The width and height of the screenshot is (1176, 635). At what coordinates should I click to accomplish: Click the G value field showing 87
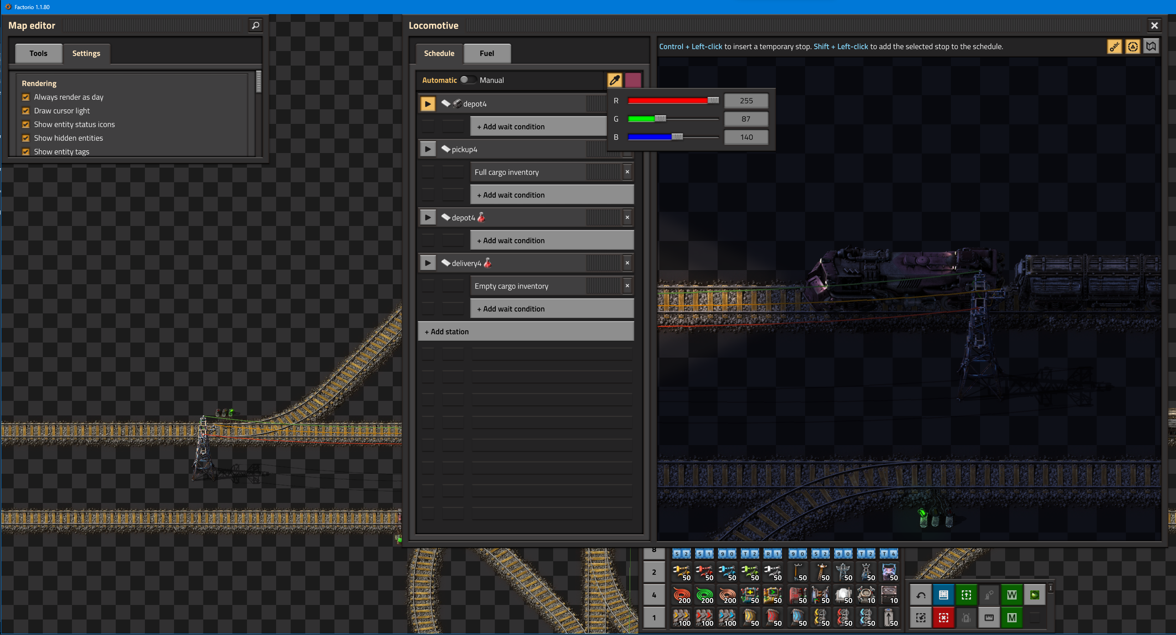[746, 119]
